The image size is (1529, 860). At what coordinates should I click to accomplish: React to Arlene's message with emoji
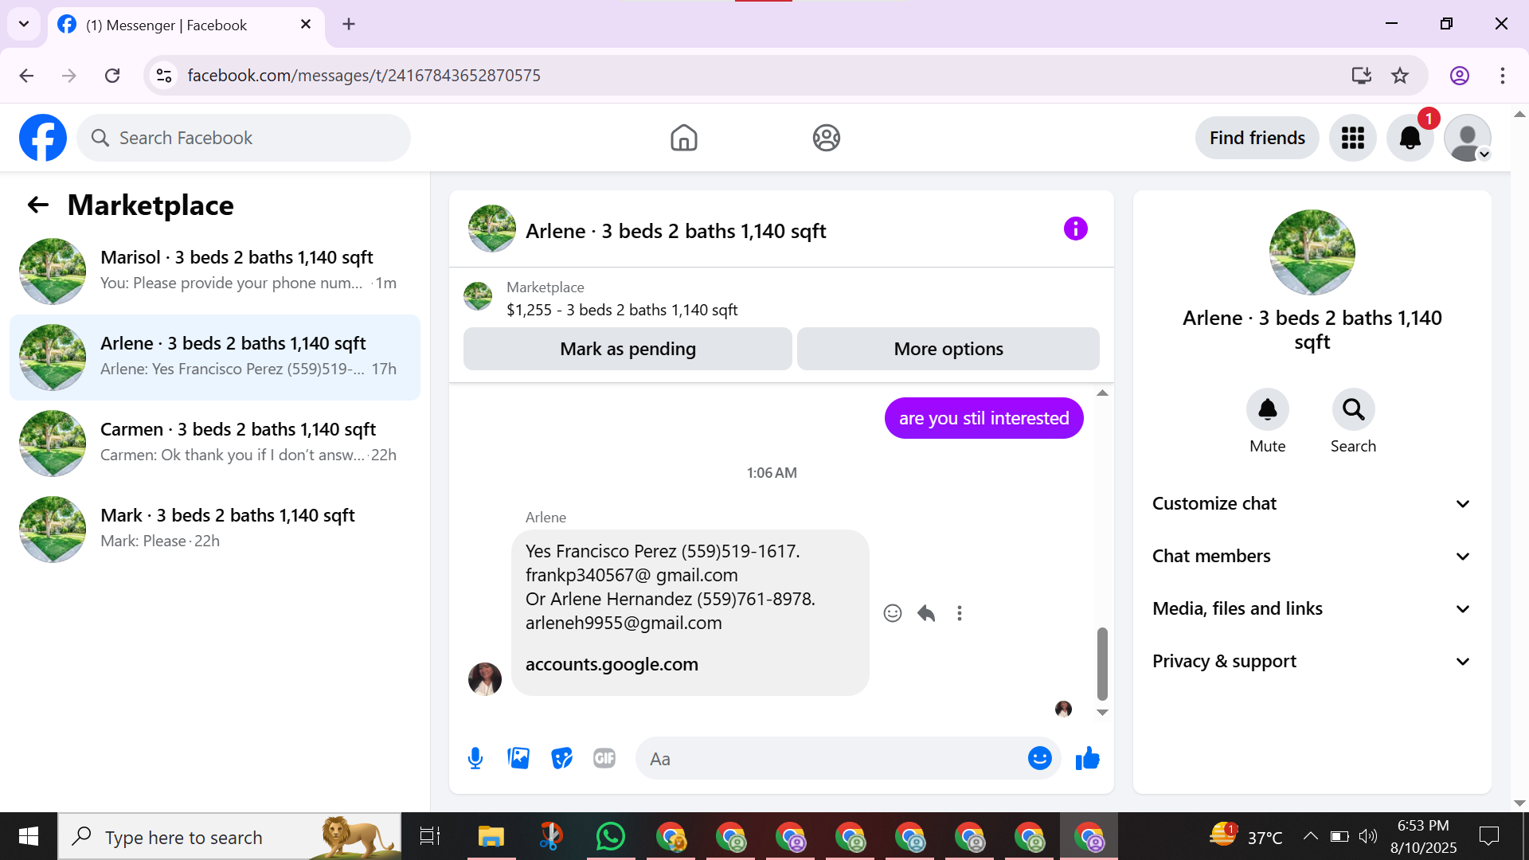(892, 613)
